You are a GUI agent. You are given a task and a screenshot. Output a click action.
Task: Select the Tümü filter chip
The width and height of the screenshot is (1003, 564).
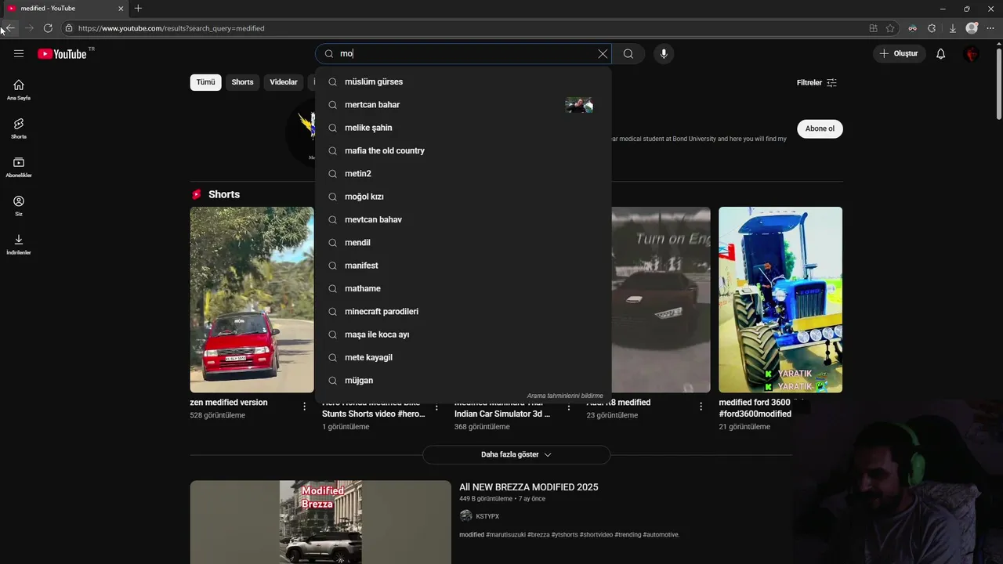(205, 82)
